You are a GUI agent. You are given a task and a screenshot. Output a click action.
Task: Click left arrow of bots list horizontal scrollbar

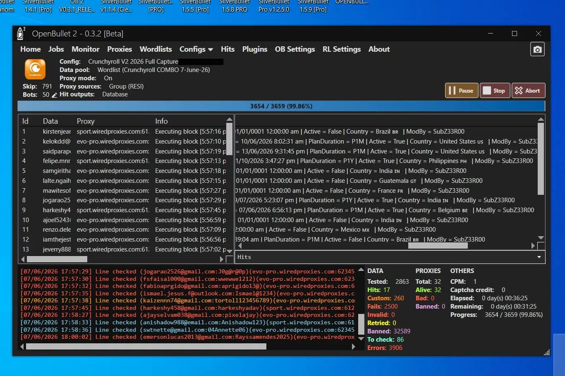23,259
